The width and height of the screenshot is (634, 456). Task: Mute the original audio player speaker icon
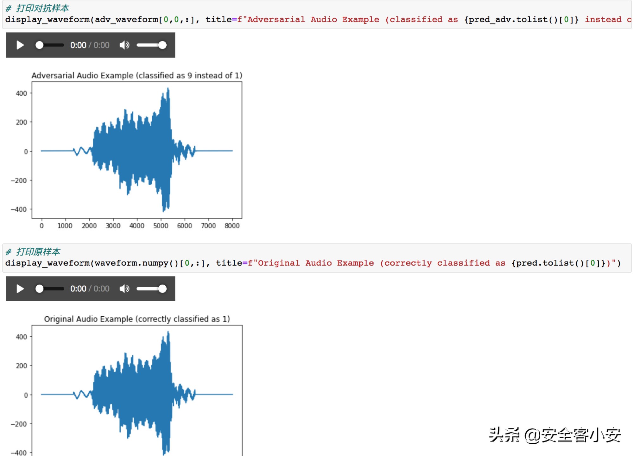pos(124,289)
